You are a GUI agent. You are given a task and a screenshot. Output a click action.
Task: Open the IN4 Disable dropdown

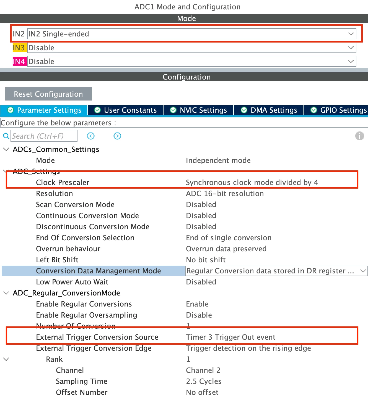[191, 62]
